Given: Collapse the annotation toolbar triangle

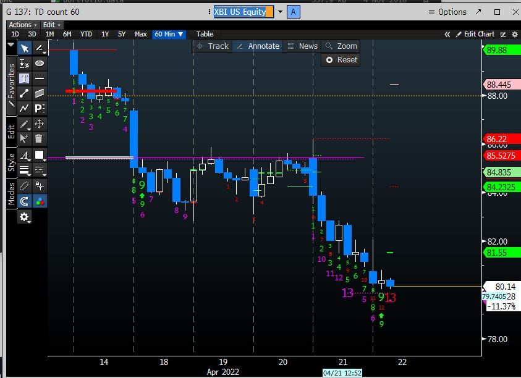Looking at the screenshot, I should (11, 44).
